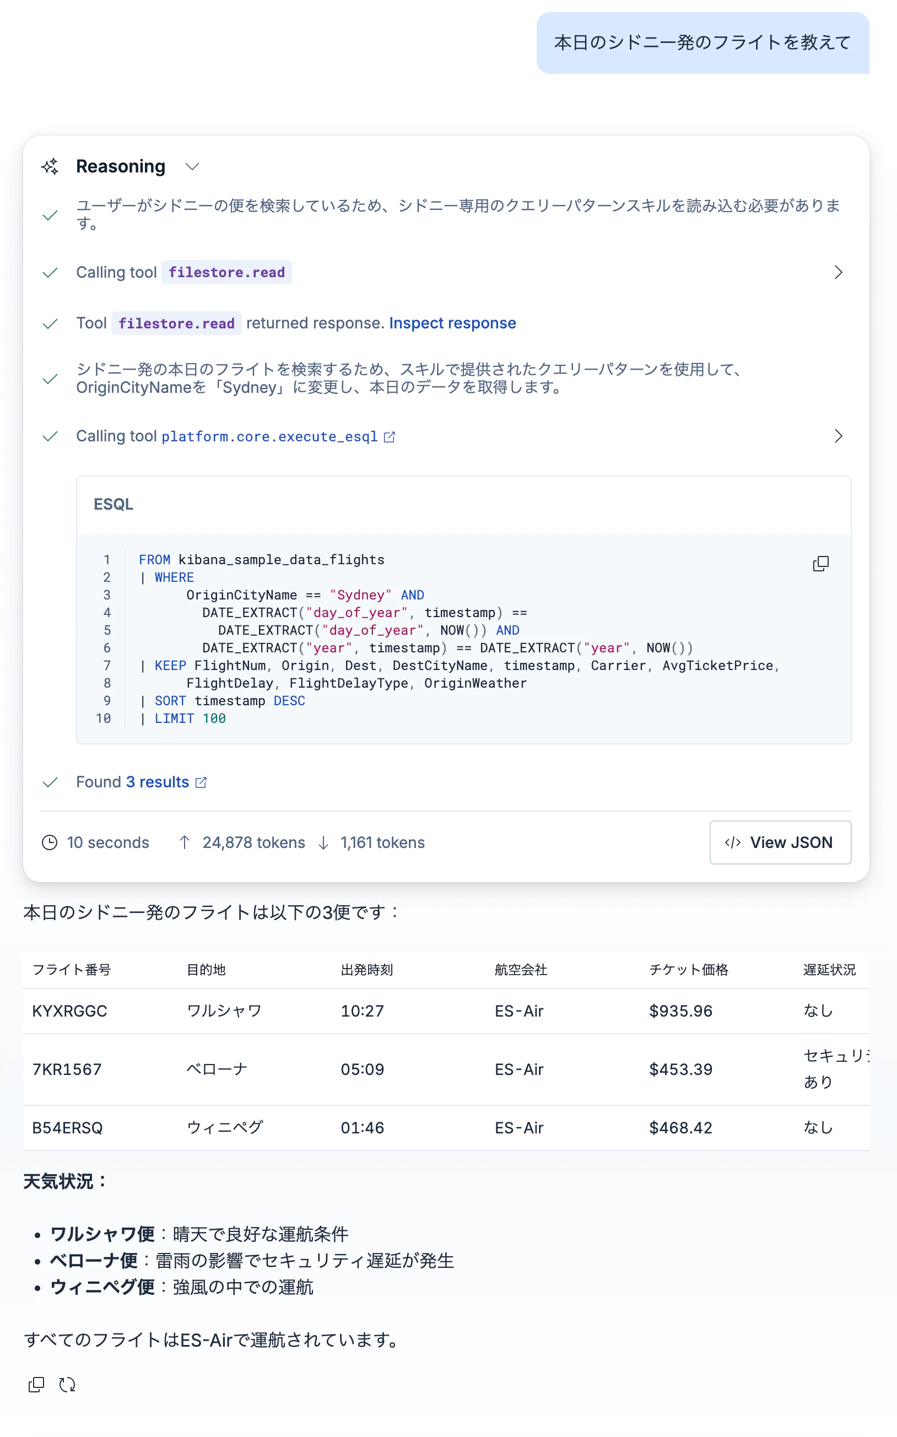Expand the filestore.read tool call chevron
The height and width of the screenshot is (1437, 897).
pyautogui.click(x=837, y=272)
